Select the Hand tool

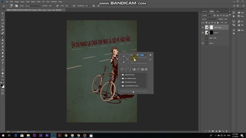pyautogui.click(x=3, y=73)
